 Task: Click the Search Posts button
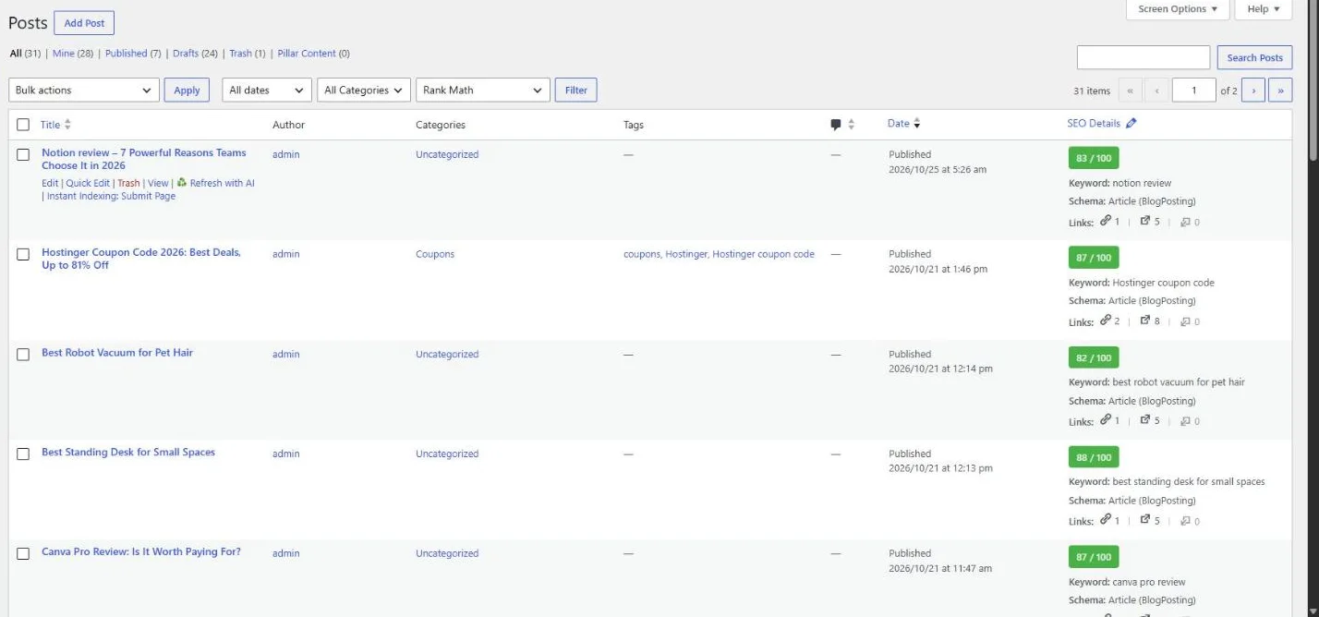click(1254, 57)
